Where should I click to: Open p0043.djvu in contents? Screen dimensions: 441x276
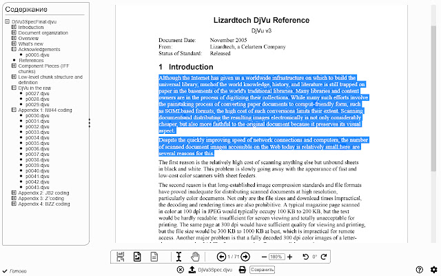click(x=37, y=187)
